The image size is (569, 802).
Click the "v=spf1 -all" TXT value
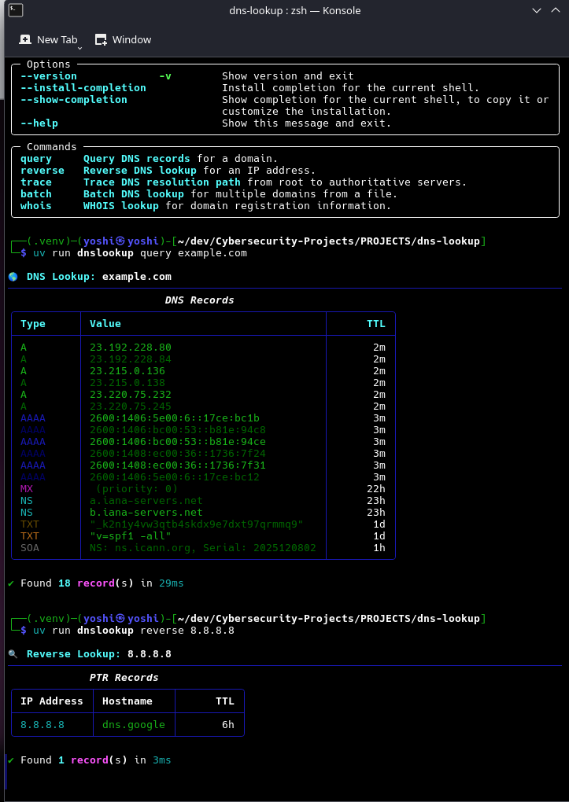click(130, 535)
